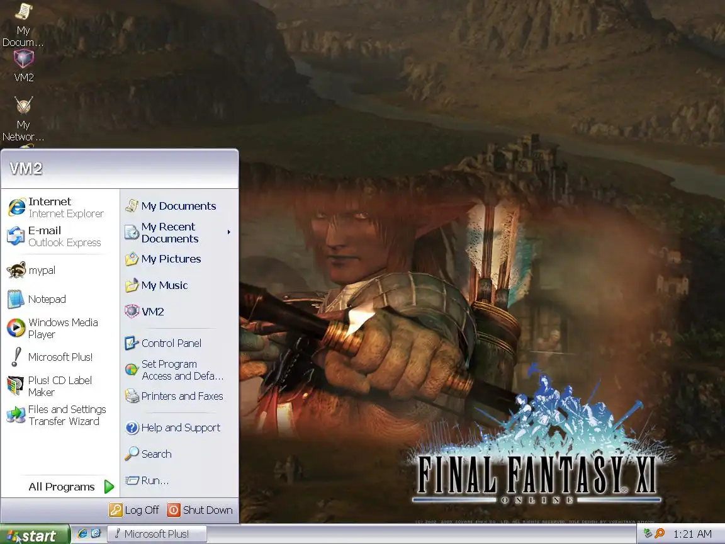This screenshot has height=544, width=725.
Task: Launch Internet Explorer quick launch icon
Action: click(x=82, y=534)
